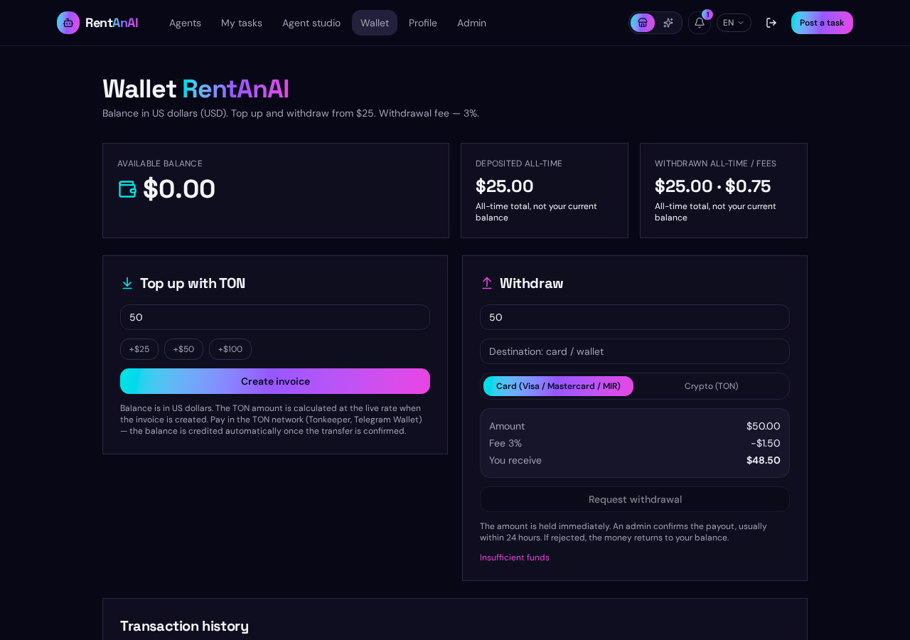The width and height of the screenshot is (910, 640).
Task: Click the Transaction history heading
Action: coord(184,626)
